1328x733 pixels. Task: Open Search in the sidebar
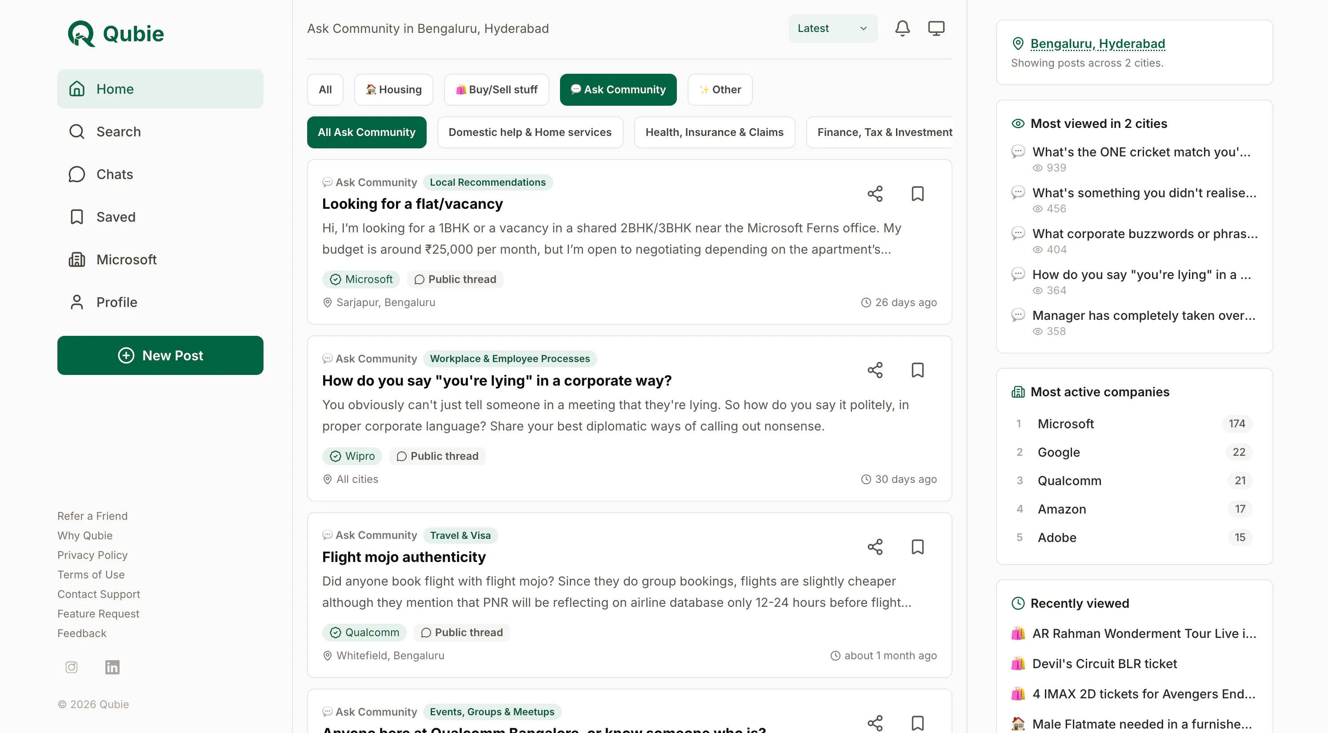160,131
